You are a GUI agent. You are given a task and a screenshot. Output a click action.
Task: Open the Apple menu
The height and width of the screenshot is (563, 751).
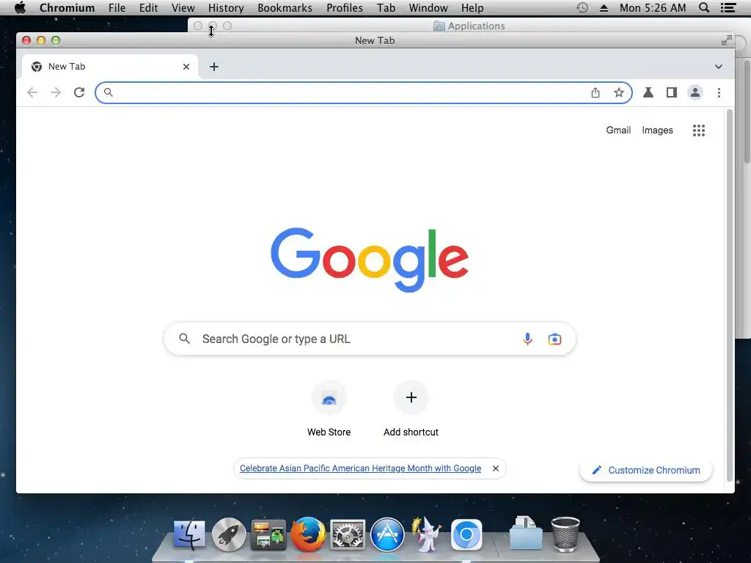(20, 7)
